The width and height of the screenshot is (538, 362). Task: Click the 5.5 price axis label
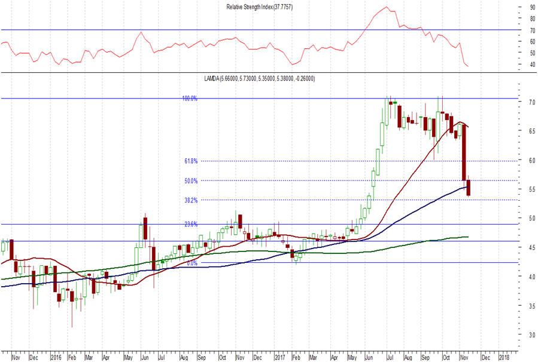[515, 189]
